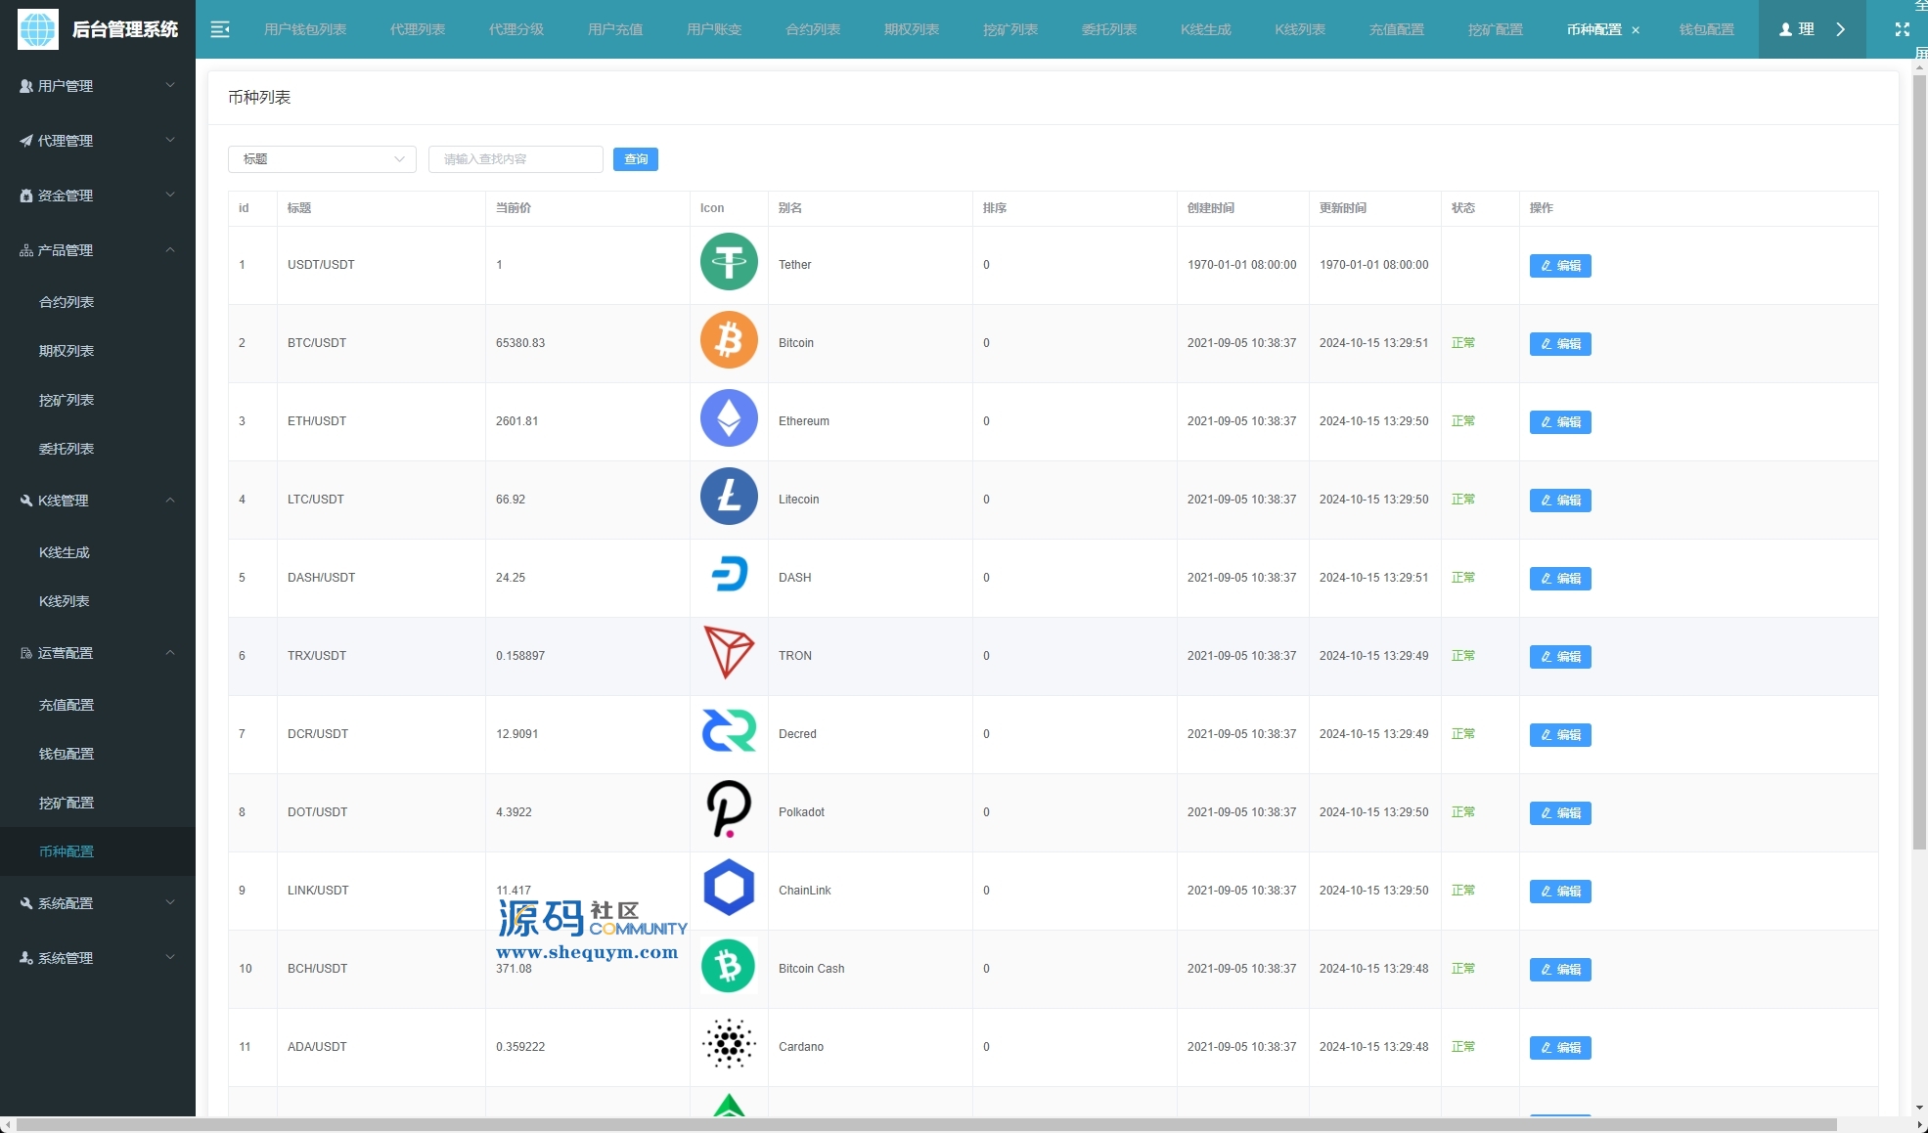Click the fullscreen toggle icon

tap(1902, 29)
